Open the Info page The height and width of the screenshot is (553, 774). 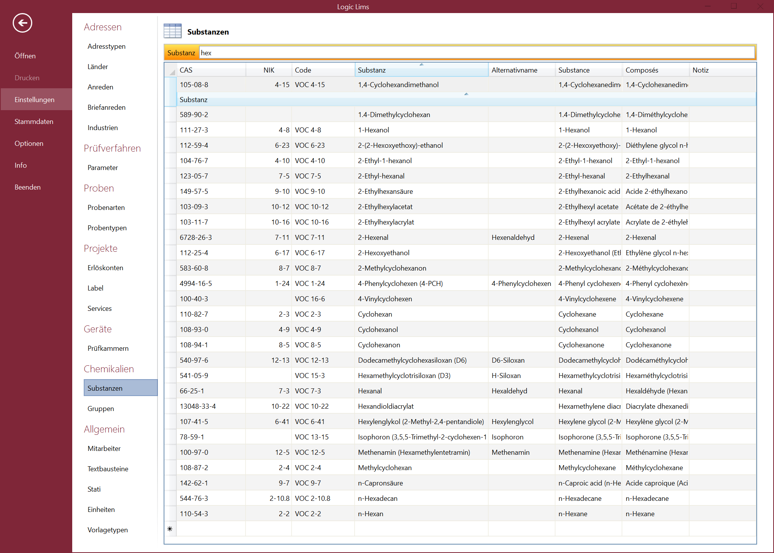pyautogui.click(x=21, y=165)
